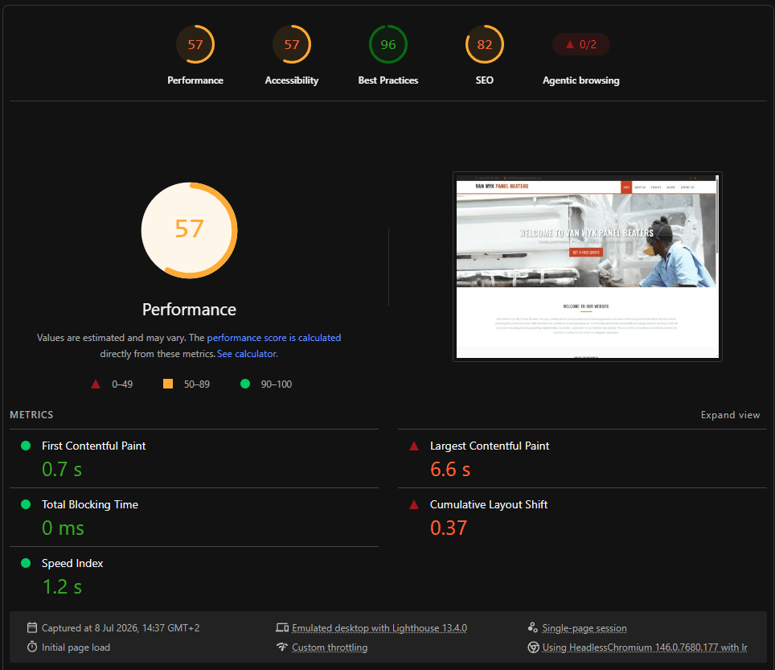Image resolution: width=775 pixels, height=670 pixels.
Task: Click the 'Initial page load' text
Action: pyautogui.click(x=76, y=647)
